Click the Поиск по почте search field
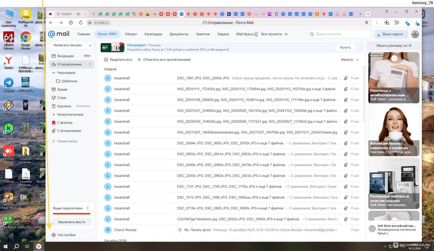Viewport: 434px width, 251px height. pos(339,34)
